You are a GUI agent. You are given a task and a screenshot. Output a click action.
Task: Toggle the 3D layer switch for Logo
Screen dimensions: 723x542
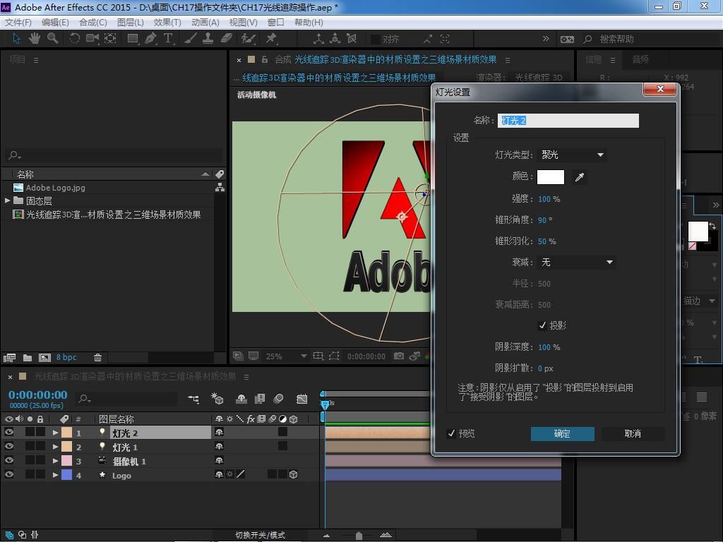(293, 474)
